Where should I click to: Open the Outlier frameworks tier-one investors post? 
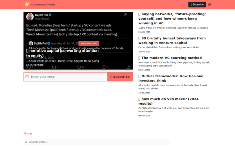(171, 78)
